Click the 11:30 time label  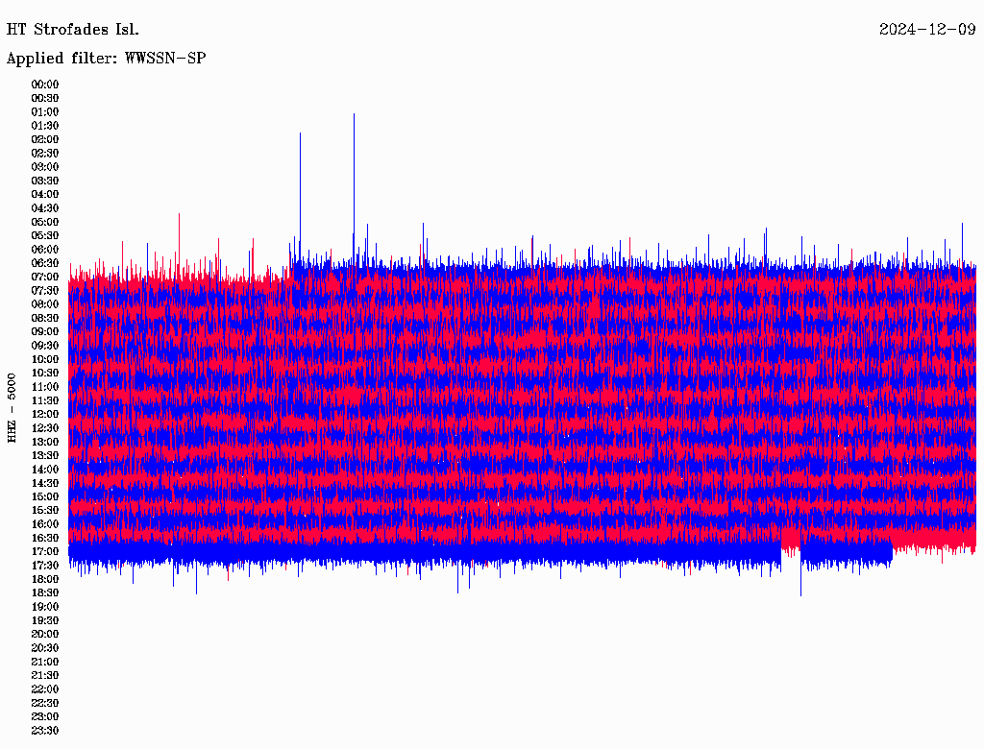coord(45,400)
